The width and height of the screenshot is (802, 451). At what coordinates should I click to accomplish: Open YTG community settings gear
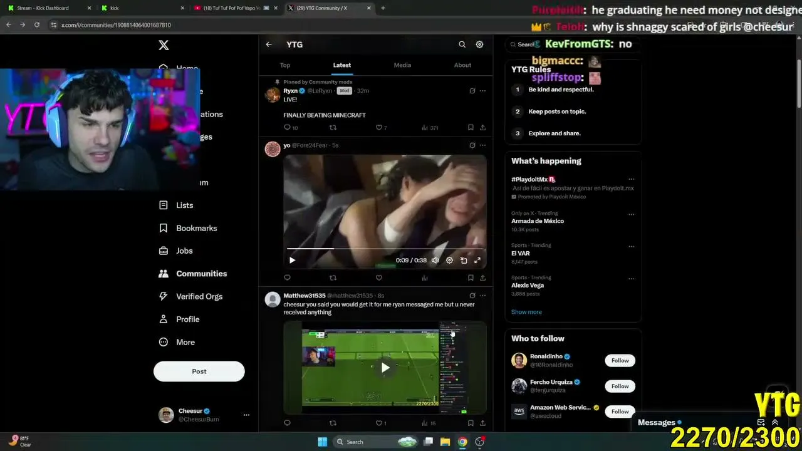479,44
